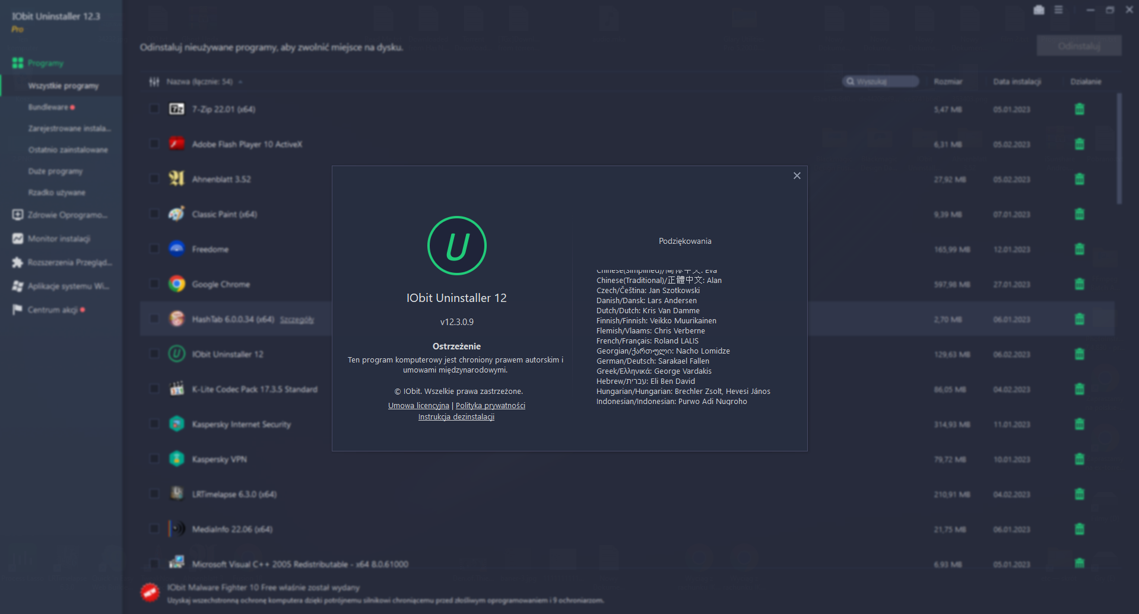
Task: Open the Bundleware section
Action: (48, 107)
